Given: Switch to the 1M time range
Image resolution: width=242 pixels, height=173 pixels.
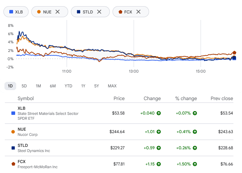Looking at the screenshot, I should (x=38, y=86).
